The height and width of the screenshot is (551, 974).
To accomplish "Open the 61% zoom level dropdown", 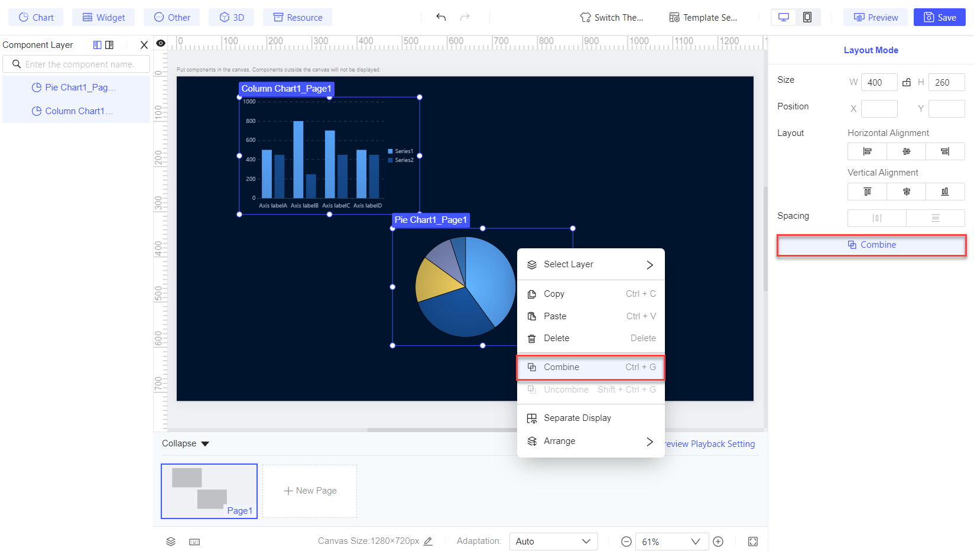I will pyautogui.click(x=672, y=542).
